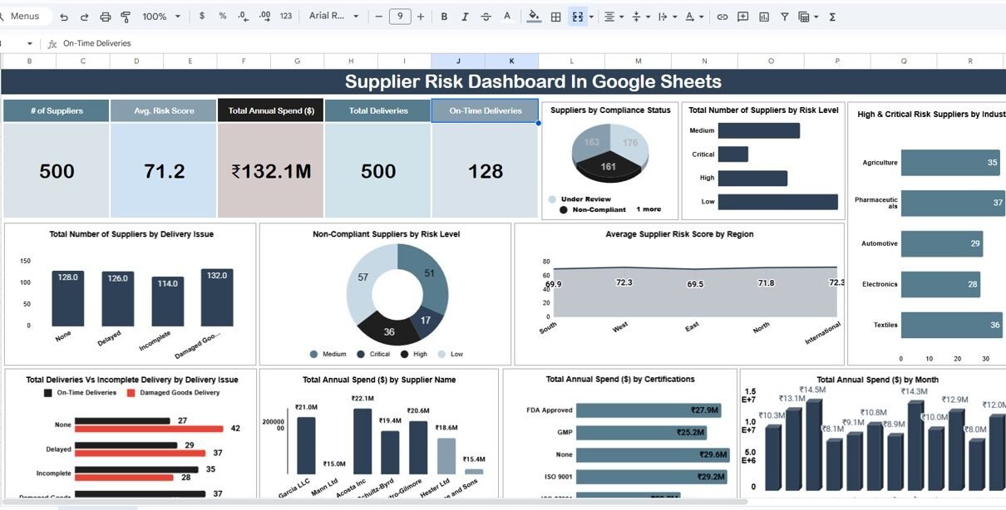Select column B header
The image size is (1006, 510).
click(30, 61)
